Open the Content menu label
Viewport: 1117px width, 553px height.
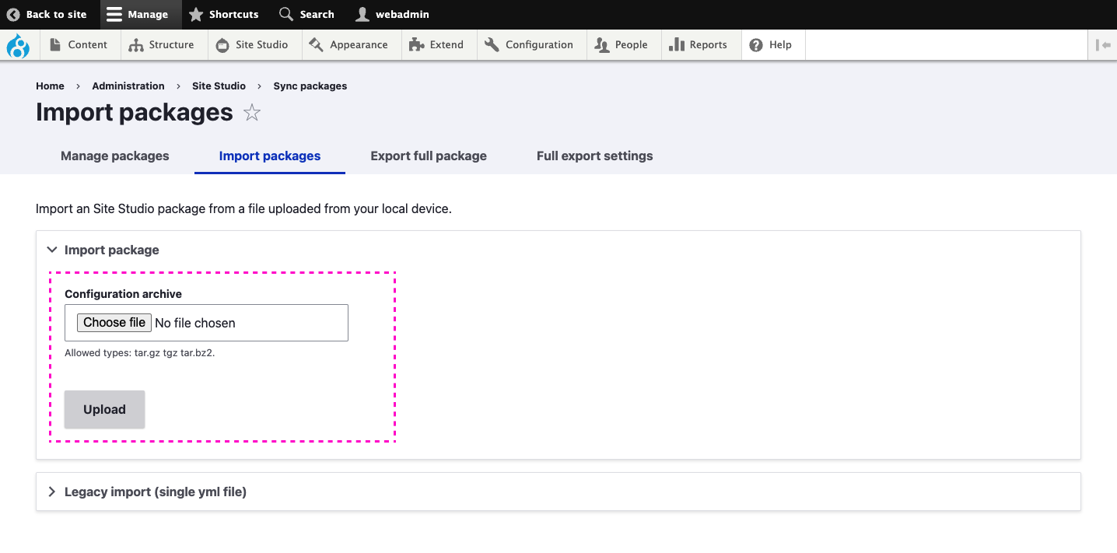point(88,44)
